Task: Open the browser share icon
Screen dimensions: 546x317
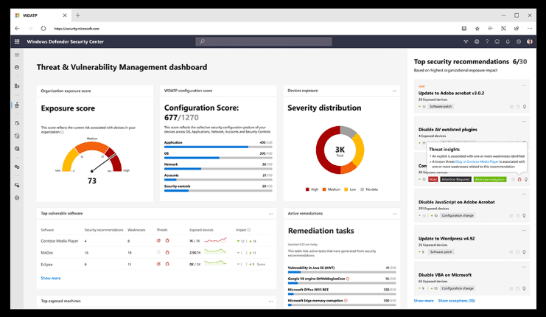Action: click(x=517, y=29)
